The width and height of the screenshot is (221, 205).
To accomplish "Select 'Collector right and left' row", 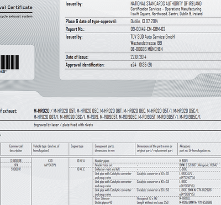I will pos(107,169).
